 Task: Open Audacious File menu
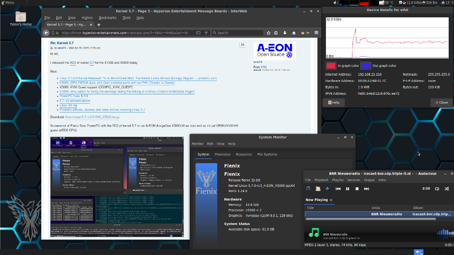[308, 180]
